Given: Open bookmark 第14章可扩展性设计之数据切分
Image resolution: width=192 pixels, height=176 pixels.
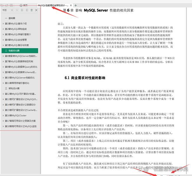Looking at the screenshot, I should pos(20,105).
